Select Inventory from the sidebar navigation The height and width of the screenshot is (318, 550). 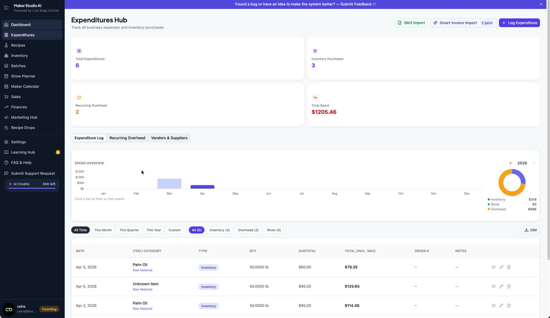[20, 55]
